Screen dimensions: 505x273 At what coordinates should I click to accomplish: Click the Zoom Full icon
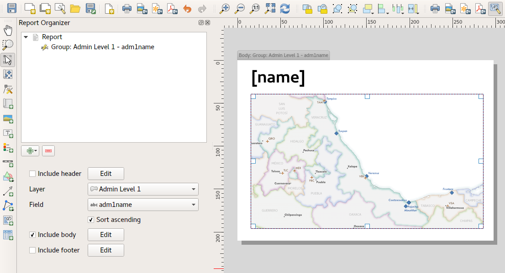click(x=270, y=8)
